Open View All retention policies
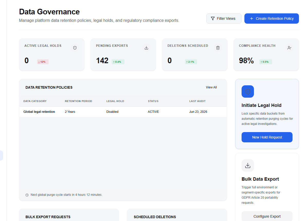 pyautogui.click(x=211, y=87)
